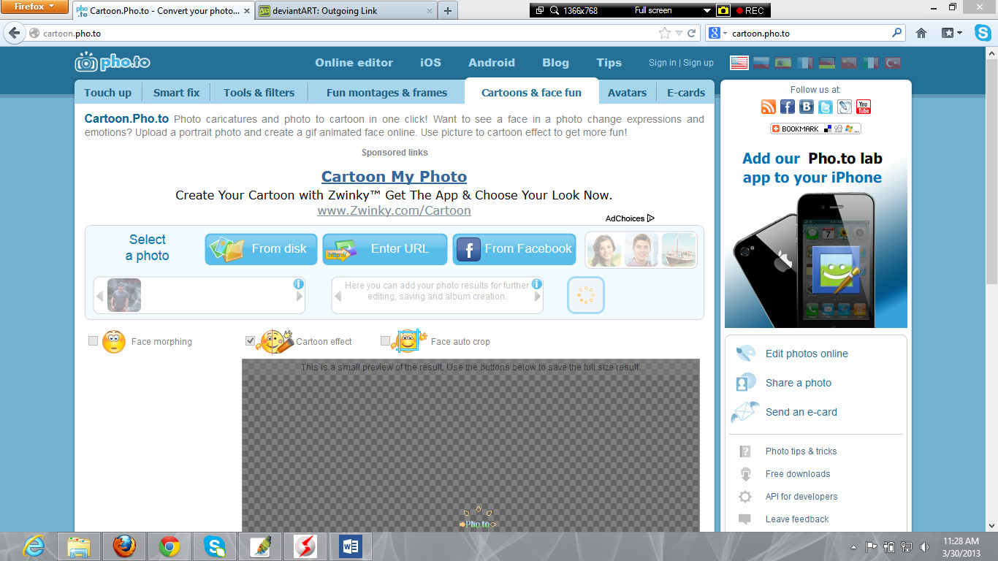Open Word from the taskbar
Viewport: 998px width, 561px height.
[x=351, y=546]
